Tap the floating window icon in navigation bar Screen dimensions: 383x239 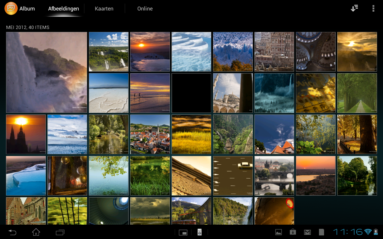coord(183,232)
